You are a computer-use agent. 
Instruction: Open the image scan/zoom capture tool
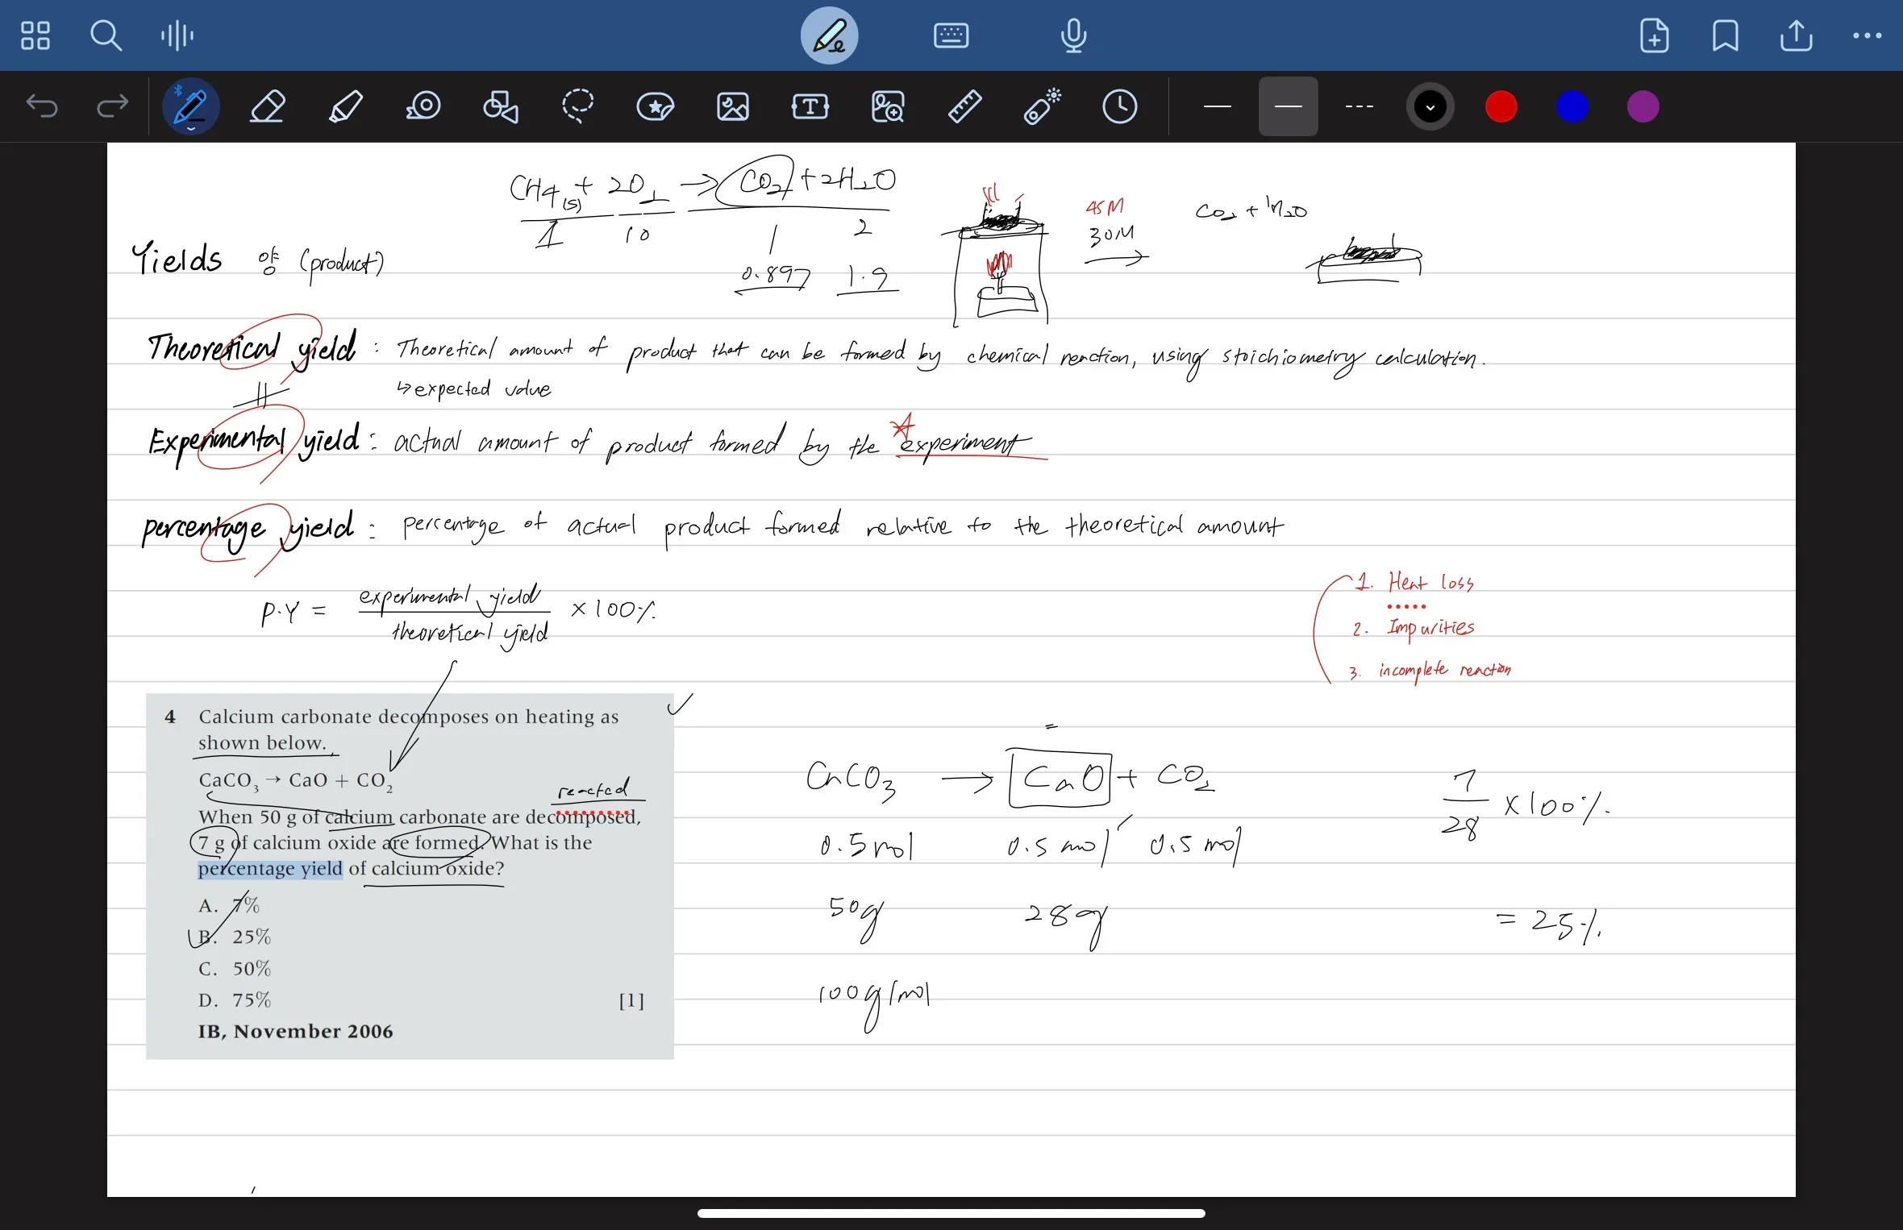[888, 106]
